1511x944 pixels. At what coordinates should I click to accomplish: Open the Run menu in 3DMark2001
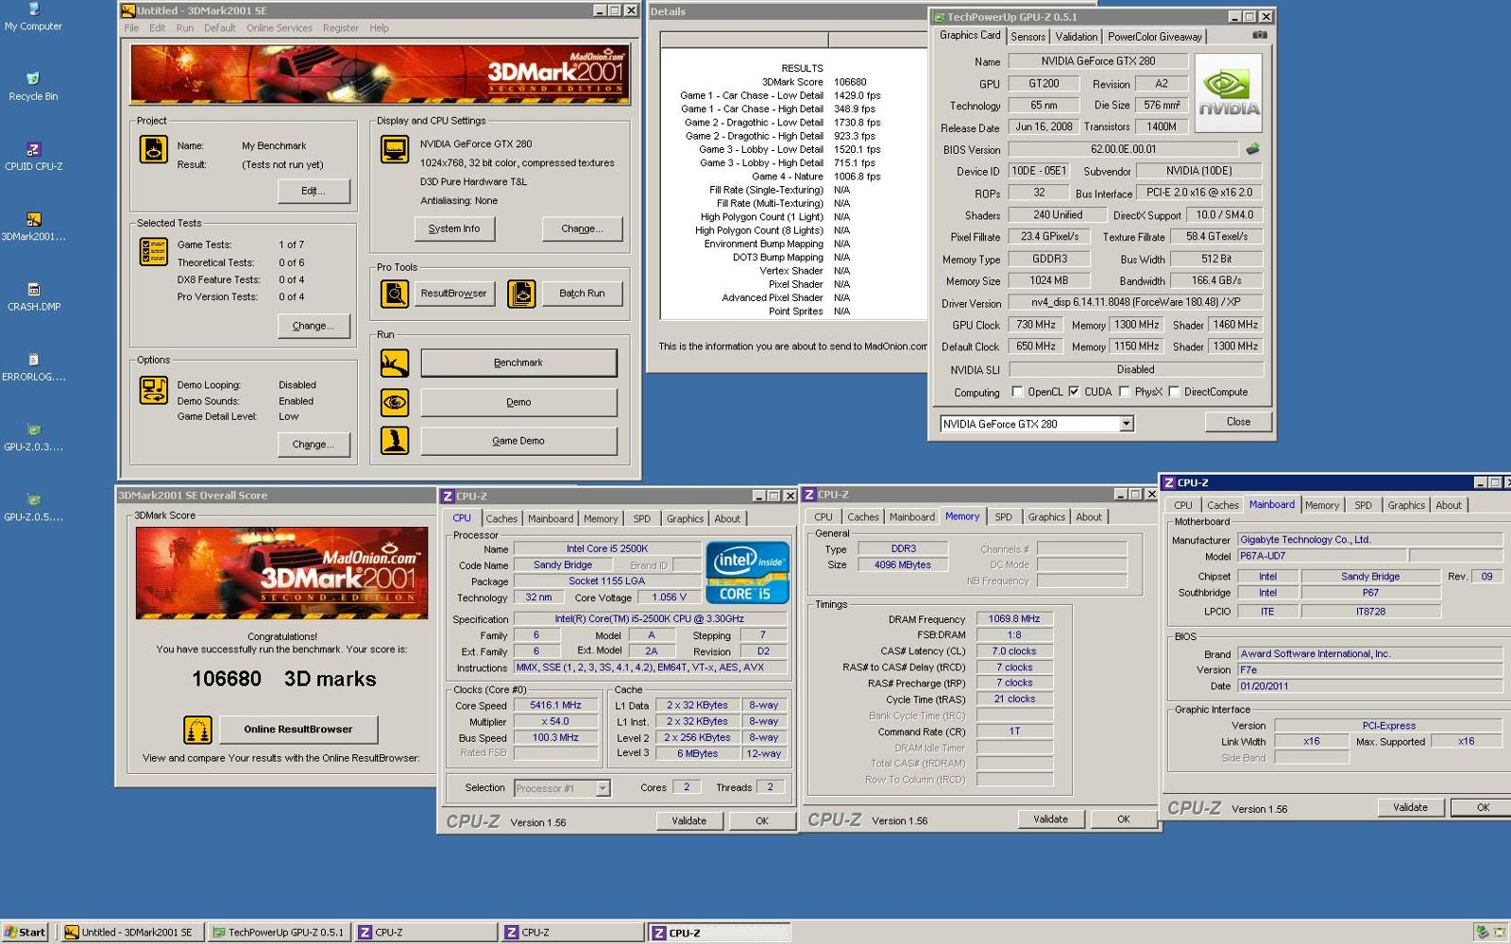click(x=185, y=28)
